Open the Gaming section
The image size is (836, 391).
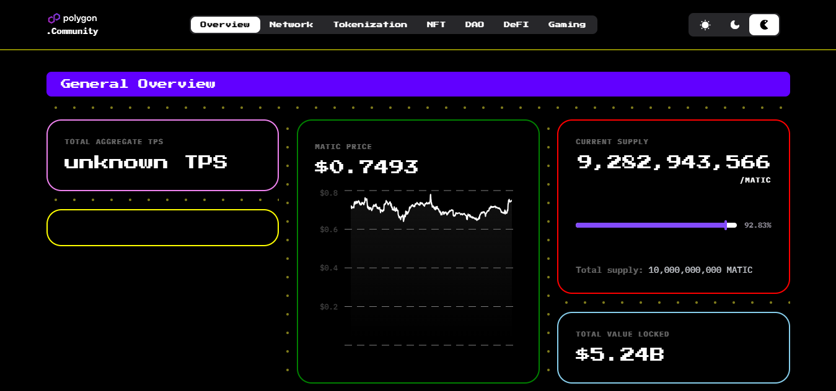coord(567,24)
